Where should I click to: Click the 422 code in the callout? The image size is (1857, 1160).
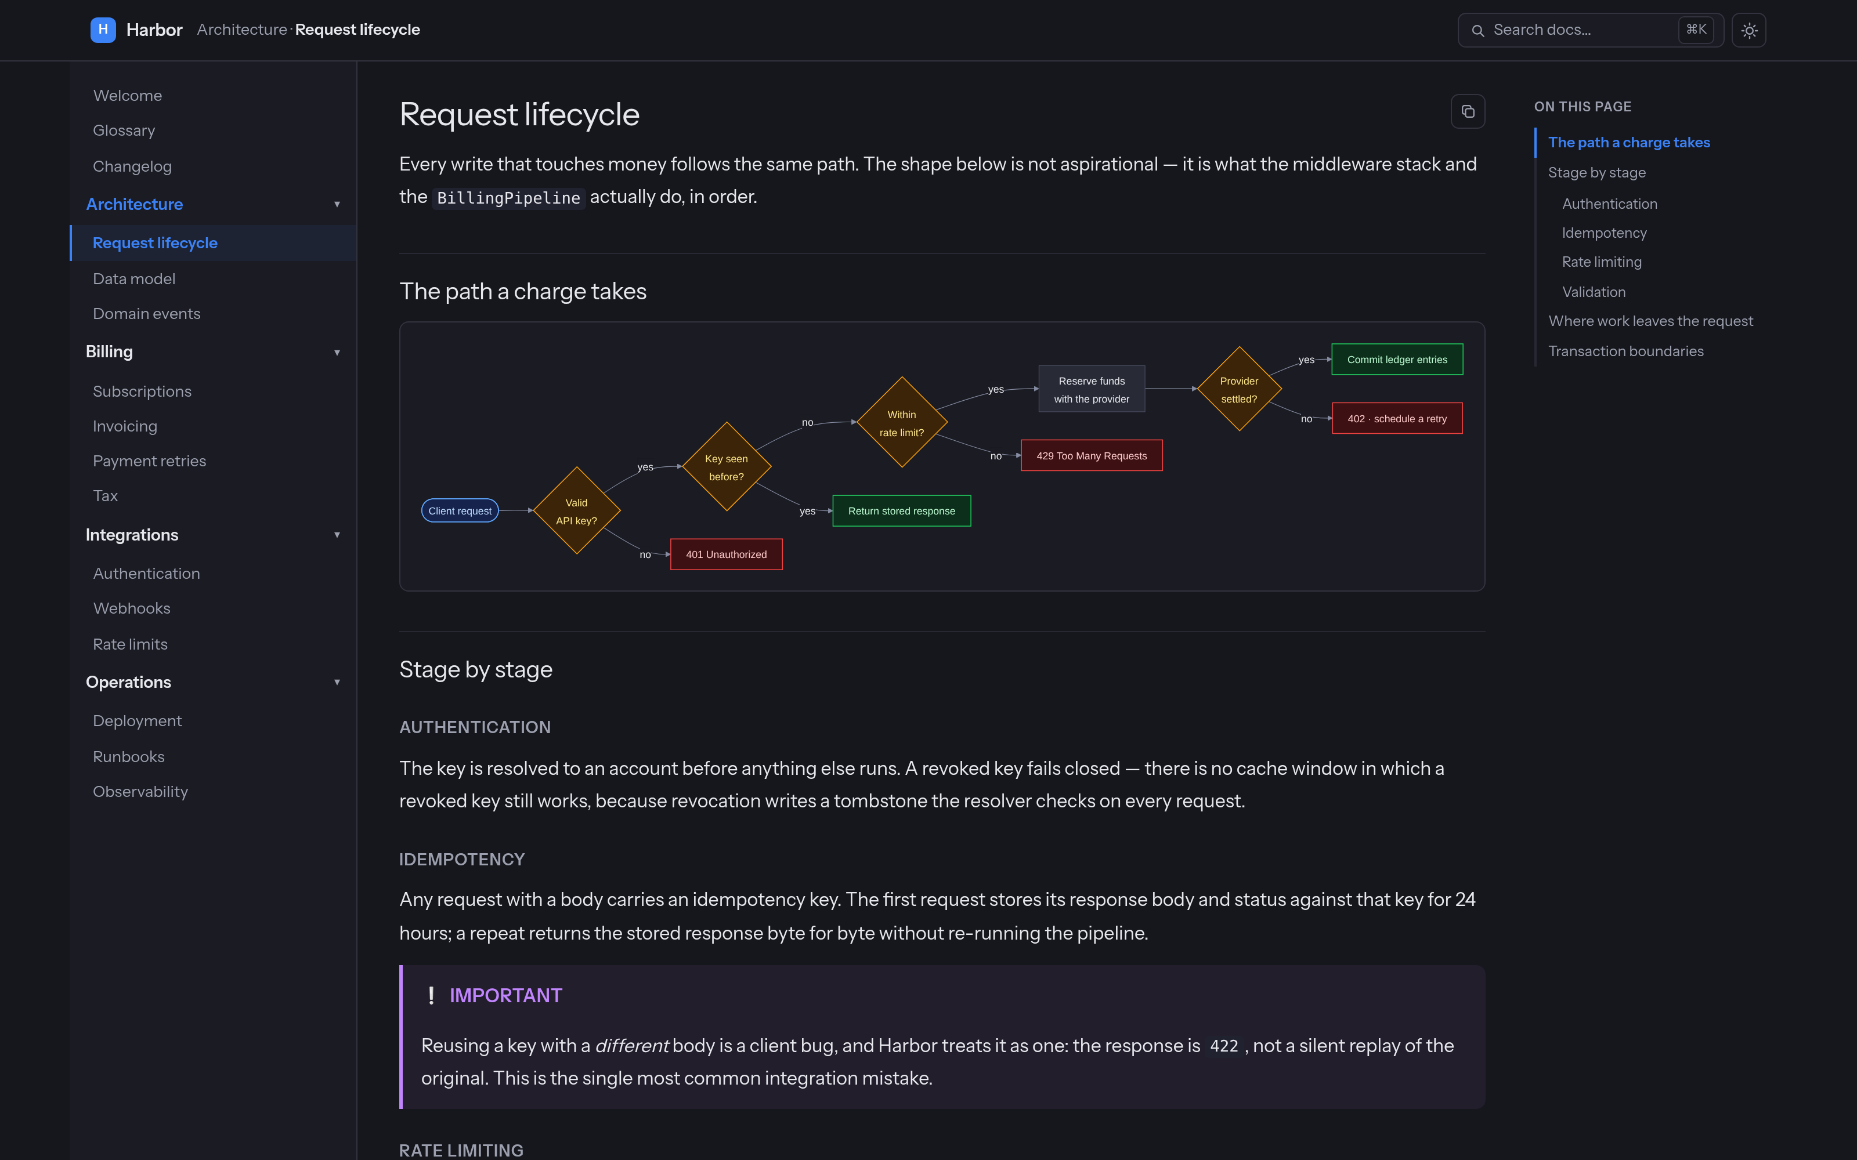tap(1224, 1046)
